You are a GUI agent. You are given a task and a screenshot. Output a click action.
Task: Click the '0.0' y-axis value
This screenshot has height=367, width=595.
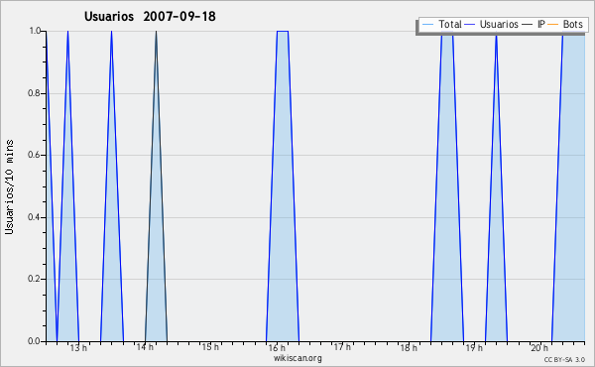point(35,341)
